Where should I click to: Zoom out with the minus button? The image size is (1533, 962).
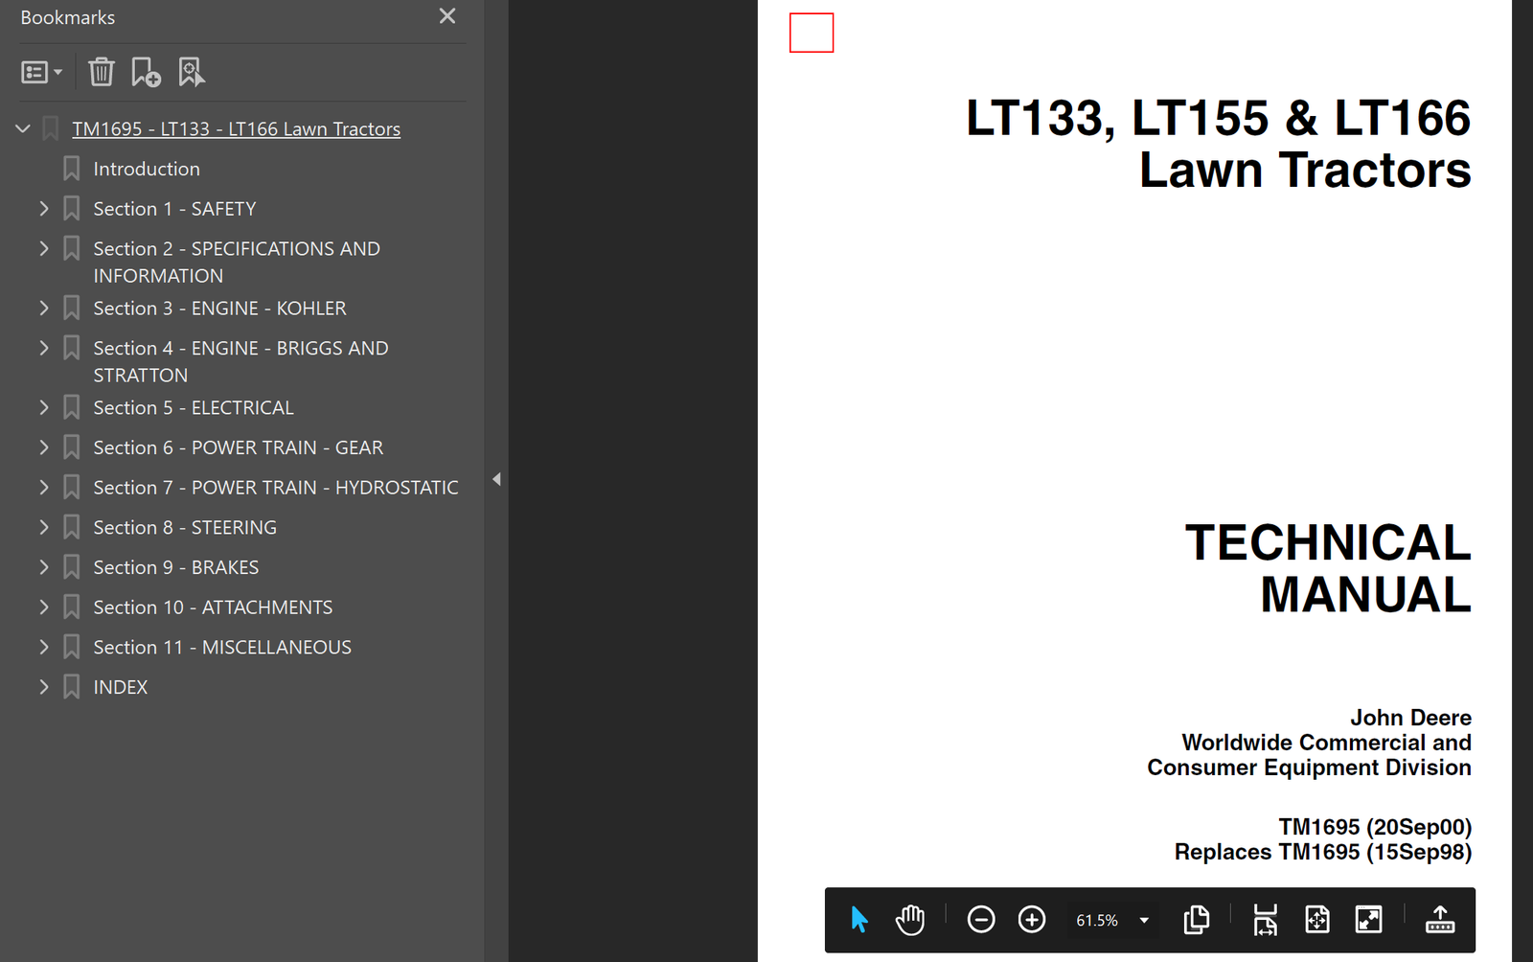(x=981, y=920)
